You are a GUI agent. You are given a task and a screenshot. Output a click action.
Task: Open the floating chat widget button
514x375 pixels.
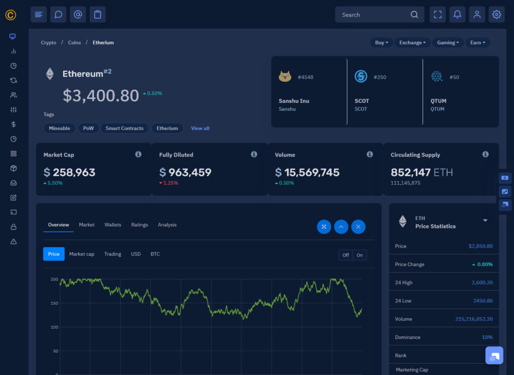pos(494,355)
